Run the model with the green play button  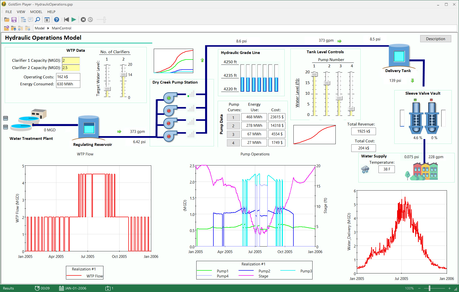(74, 20)
